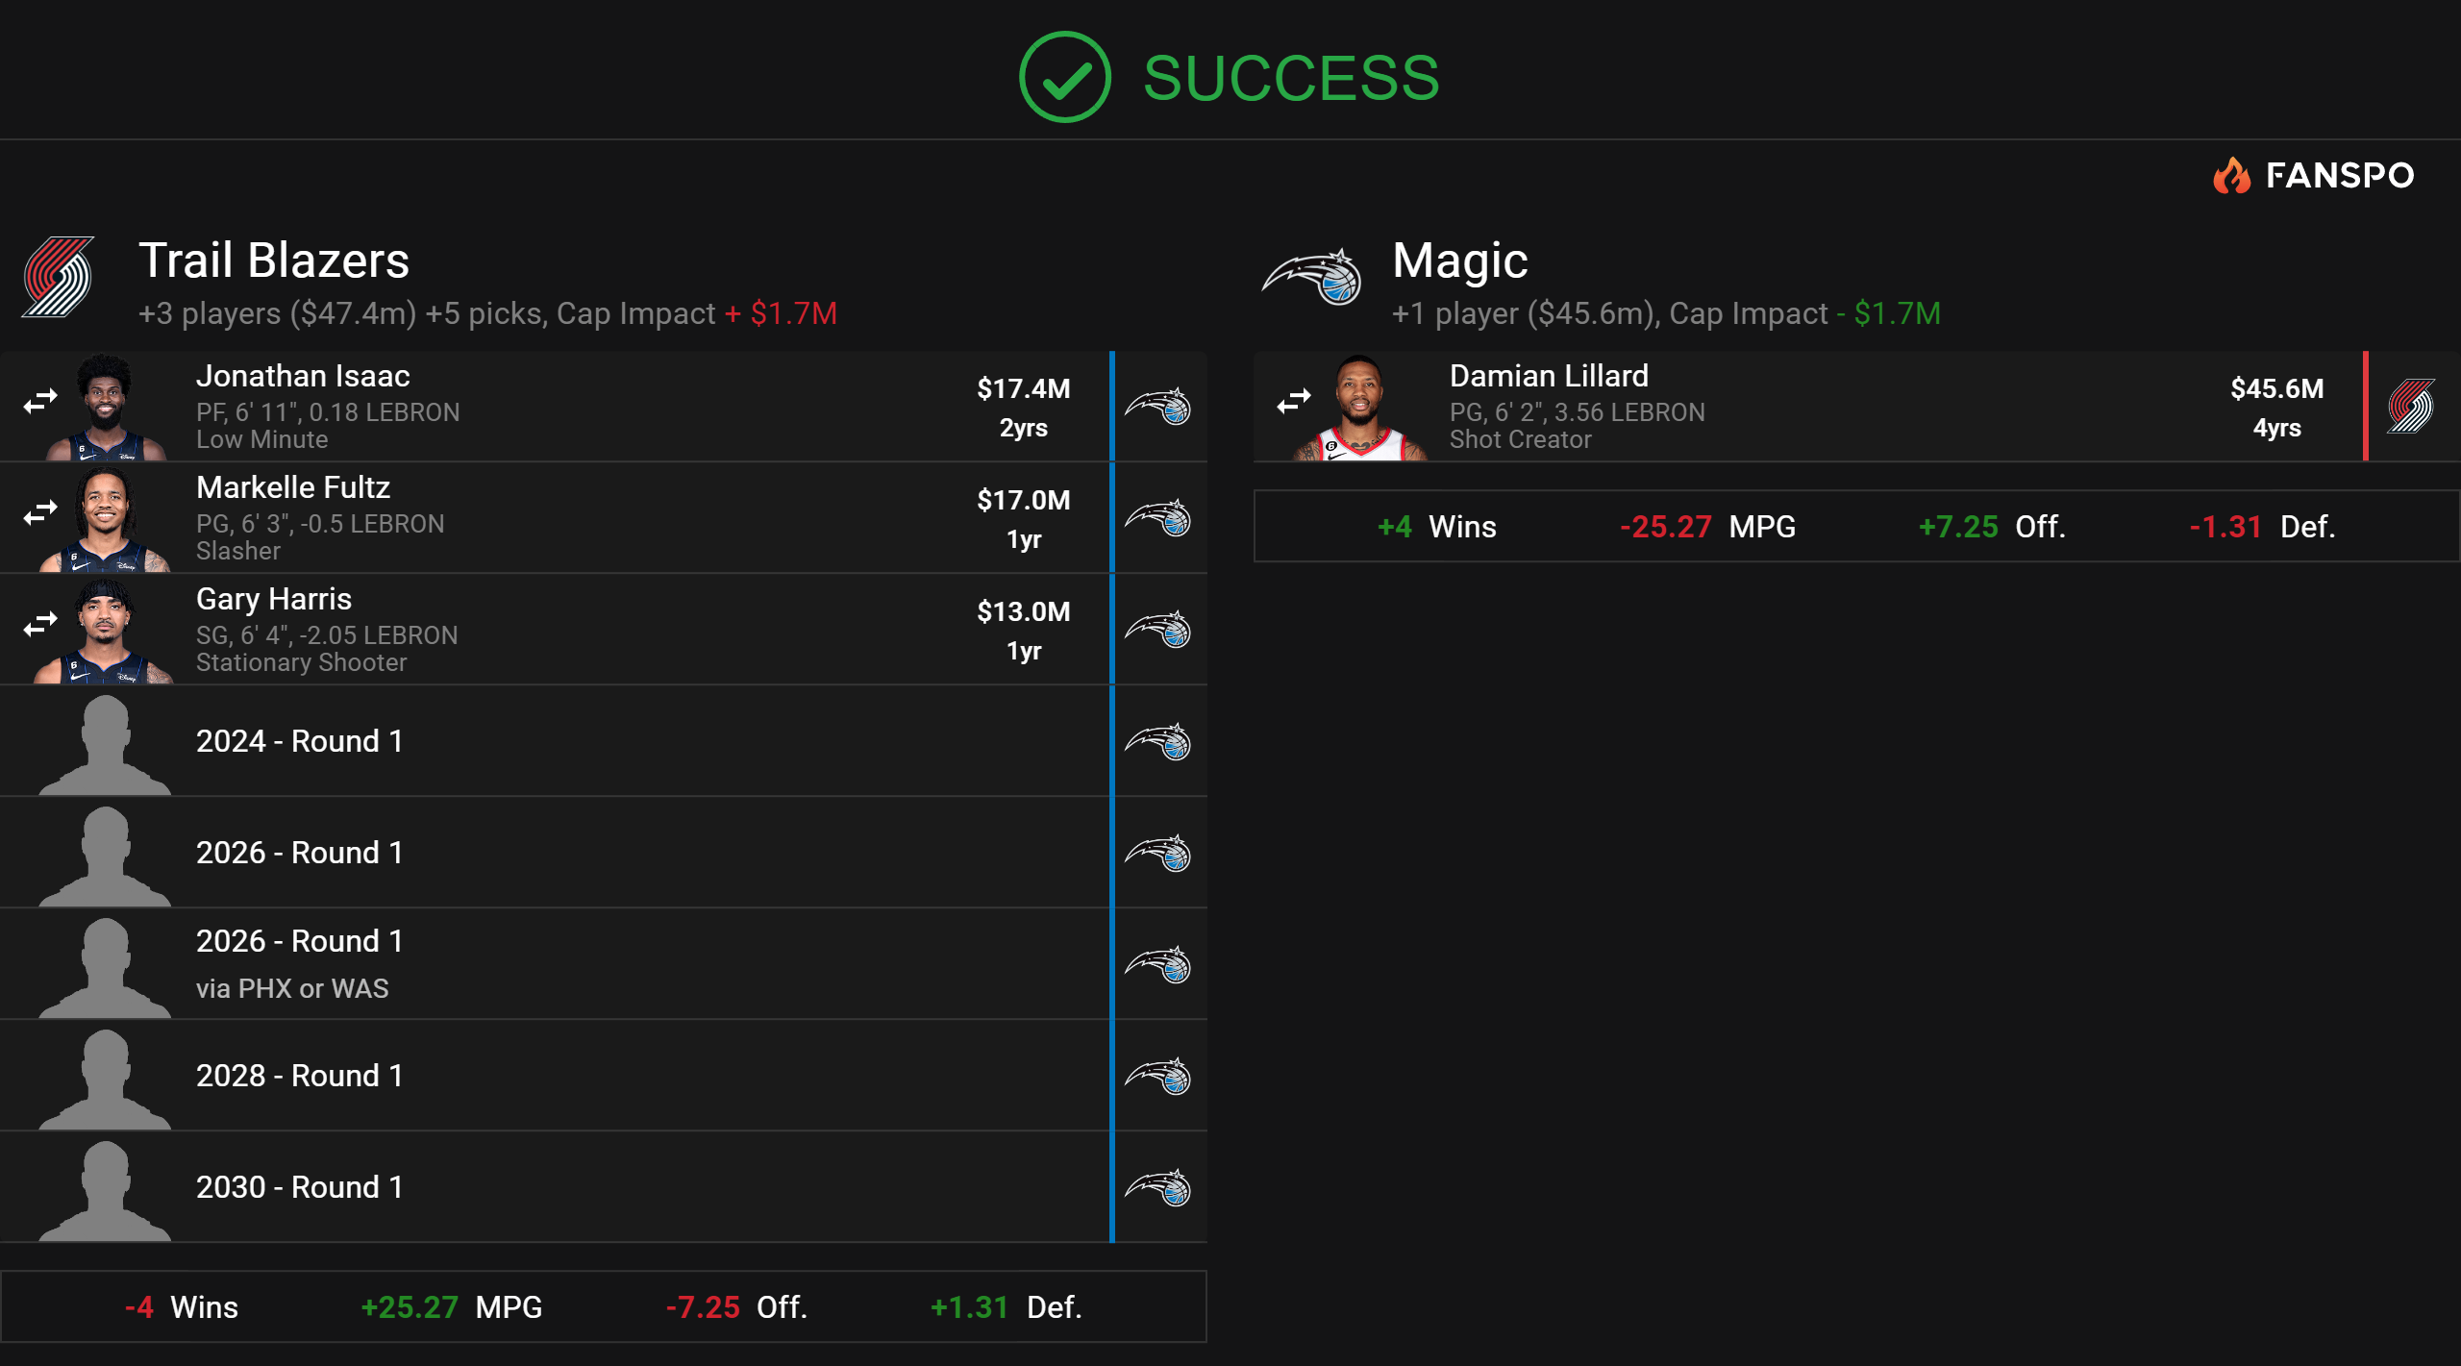Click the swap arrows beside Gary Harris
Image resolution: width=2461 pixels, height=1366 pixels.
40,625
